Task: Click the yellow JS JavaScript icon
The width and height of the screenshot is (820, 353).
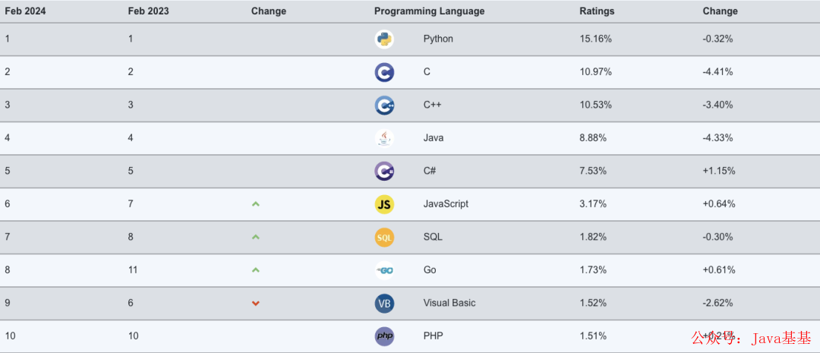Action: pyautogui.click(x=384, y=204)
